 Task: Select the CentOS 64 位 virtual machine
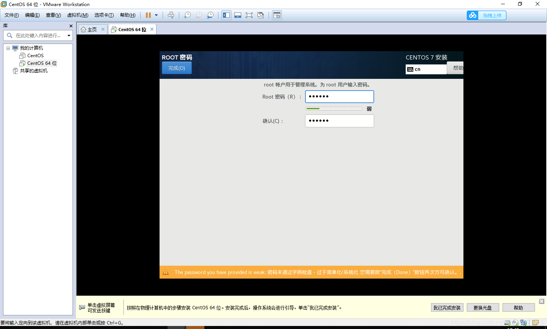42,63
